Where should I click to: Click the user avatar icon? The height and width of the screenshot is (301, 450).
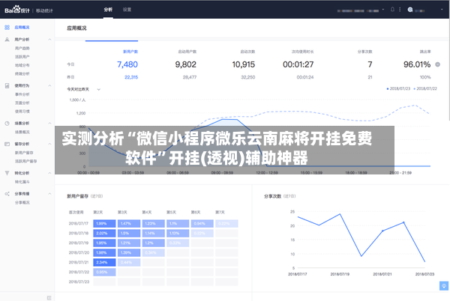410,10
